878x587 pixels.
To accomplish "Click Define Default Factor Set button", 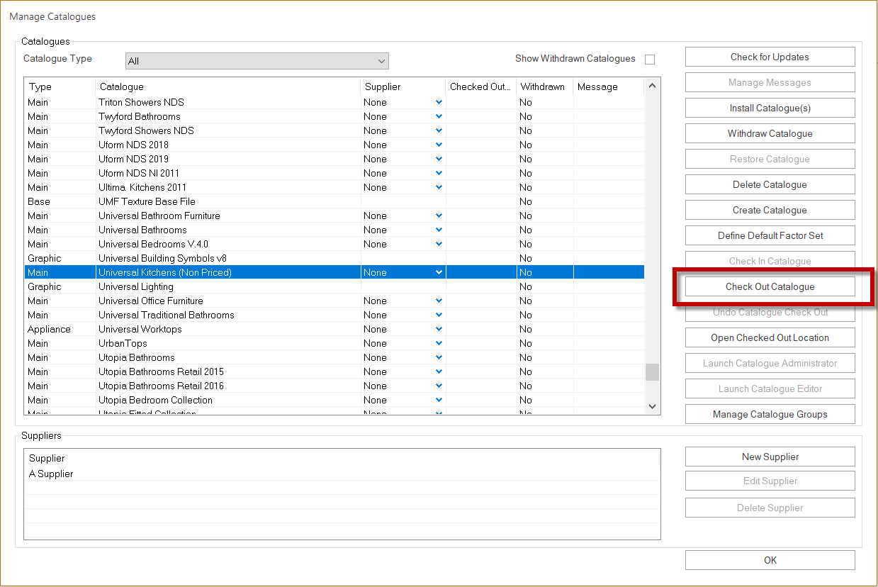I will pos(770,235).
